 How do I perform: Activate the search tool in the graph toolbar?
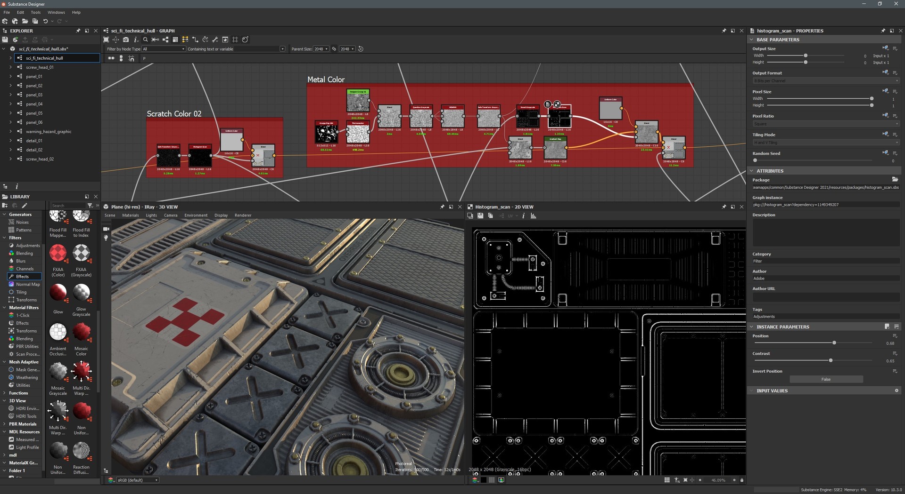pos(146,40)
